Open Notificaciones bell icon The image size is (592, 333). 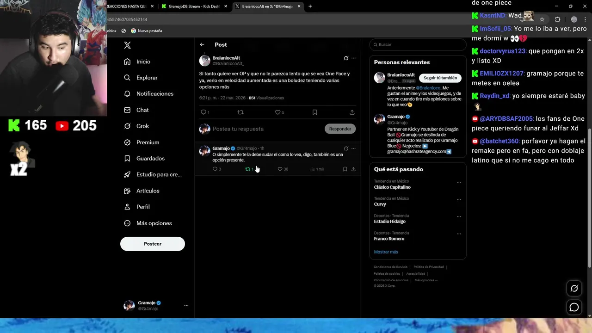click(x=127, y=93)
